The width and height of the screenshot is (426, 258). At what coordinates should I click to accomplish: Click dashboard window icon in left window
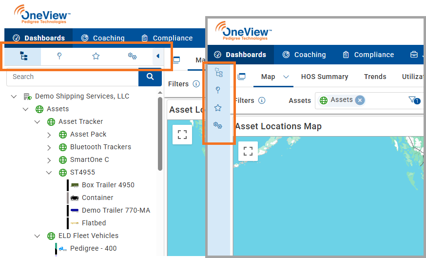tap(176, 60)
